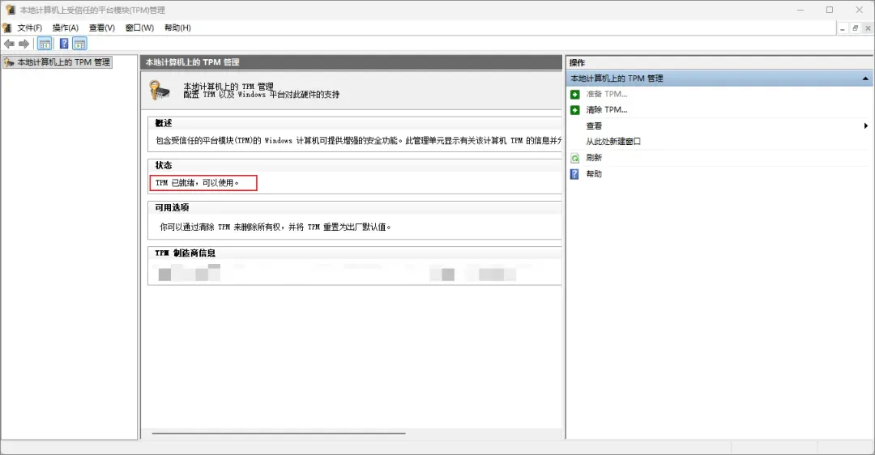Open the 帮助(H) menu
The image size is (875, 455).
[x=177, y=28]
